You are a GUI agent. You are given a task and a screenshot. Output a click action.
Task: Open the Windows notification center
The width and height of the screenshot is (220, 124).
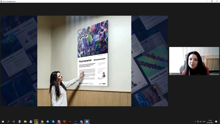(216, 122)
